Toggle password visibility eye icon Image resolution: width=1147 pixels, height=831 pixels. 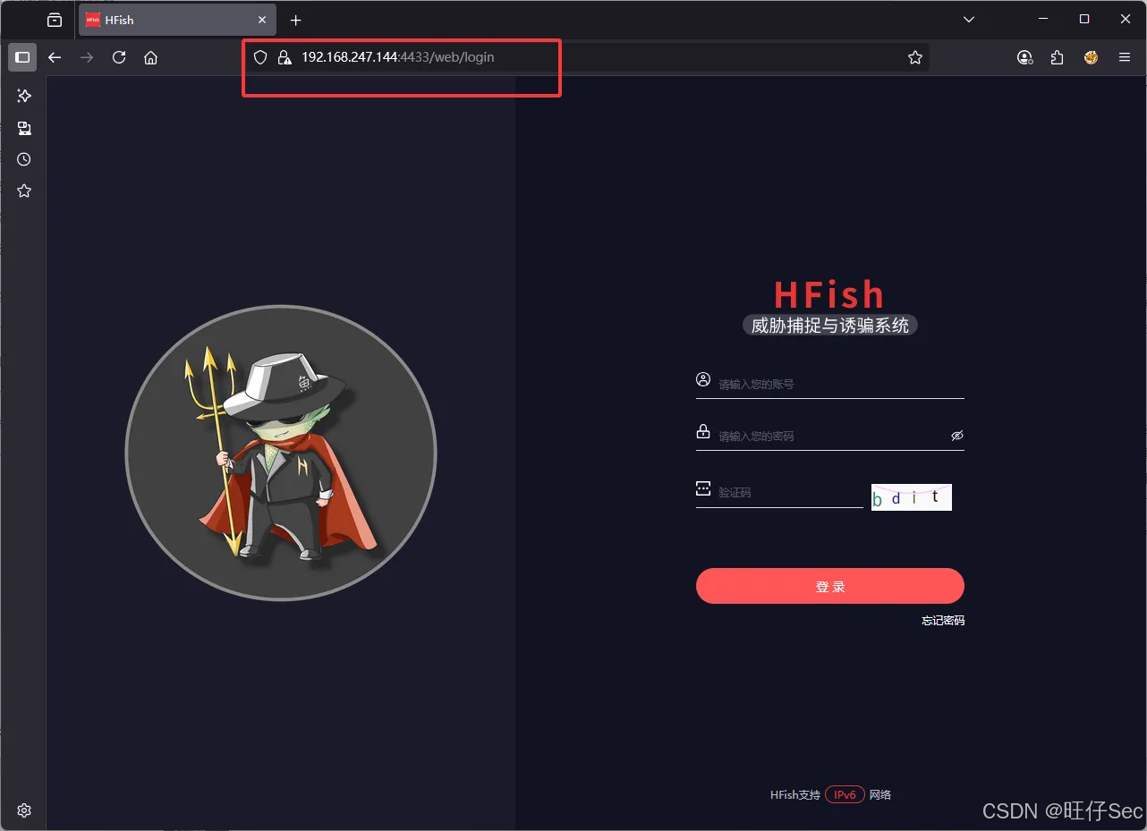(x=957, y=436)
